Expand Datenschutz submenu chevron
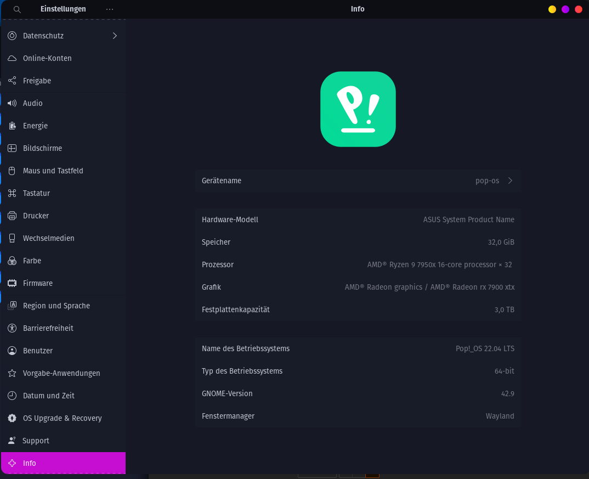589x479 pixels. [115, 36]
